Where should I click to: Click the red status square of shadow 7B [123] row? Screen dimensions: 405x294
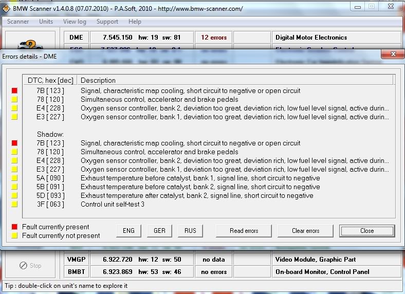14,143
